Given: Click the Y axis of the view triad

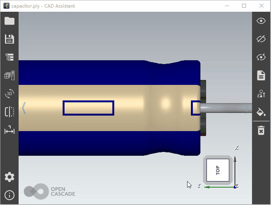Looking at the screenshot, I should click(x=219, y=187).
